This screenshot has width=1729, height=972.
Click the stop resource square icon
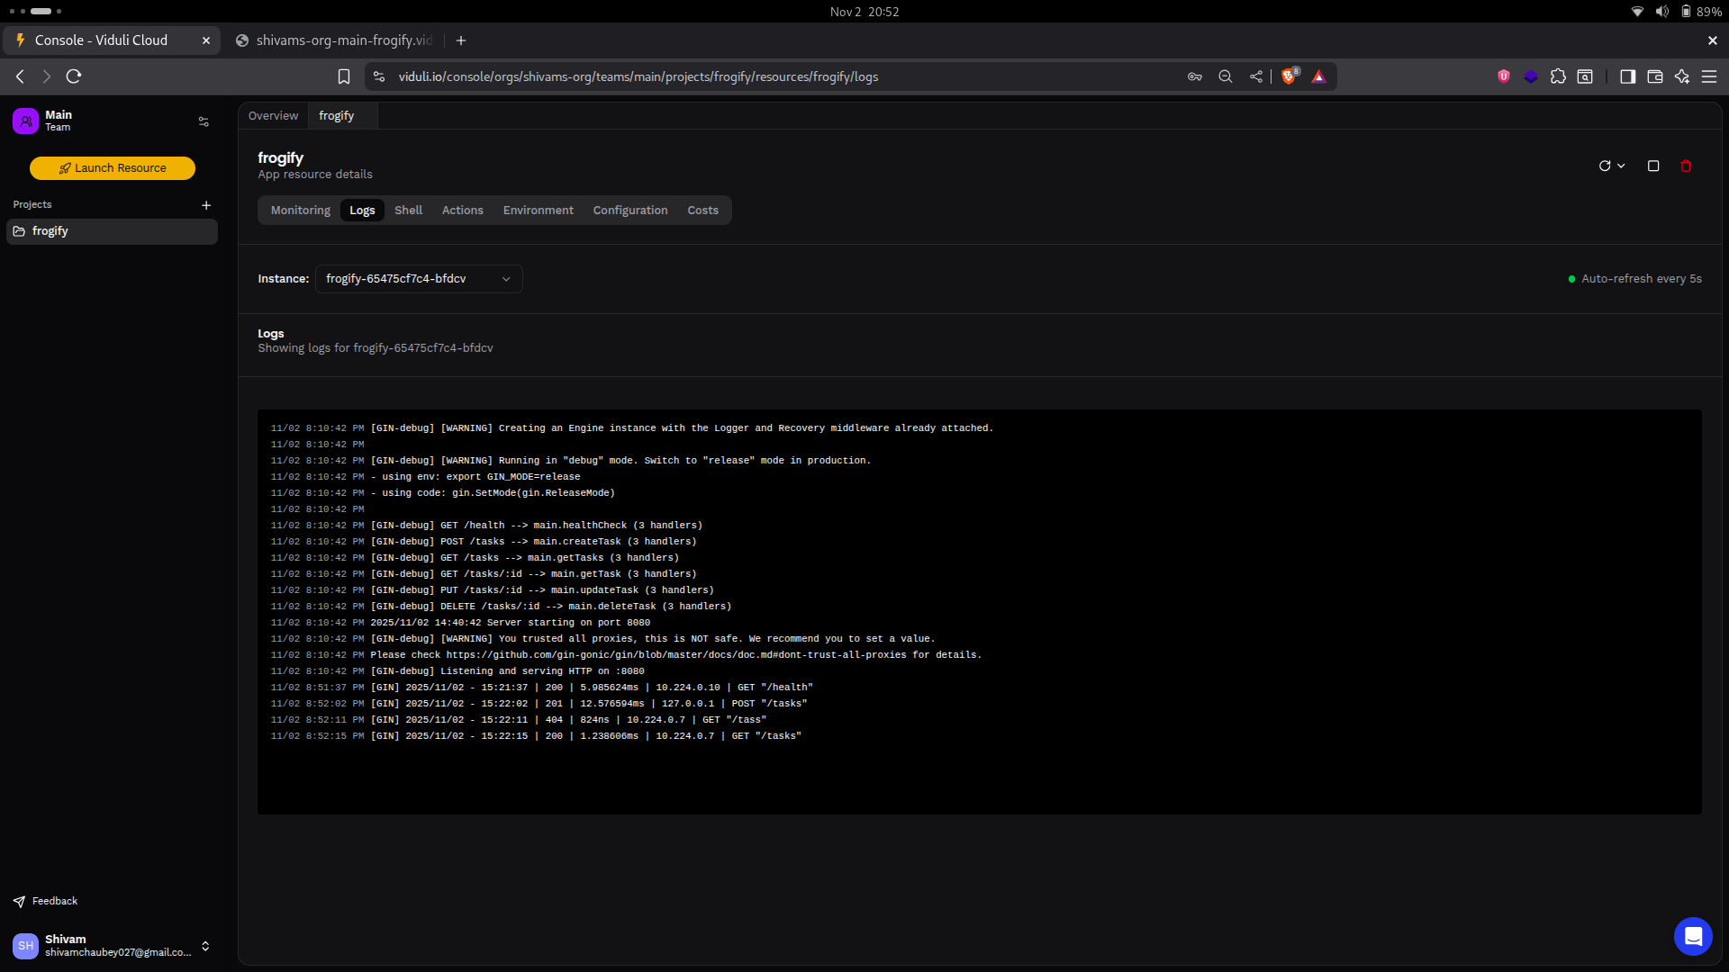[x=1653, y=166]
